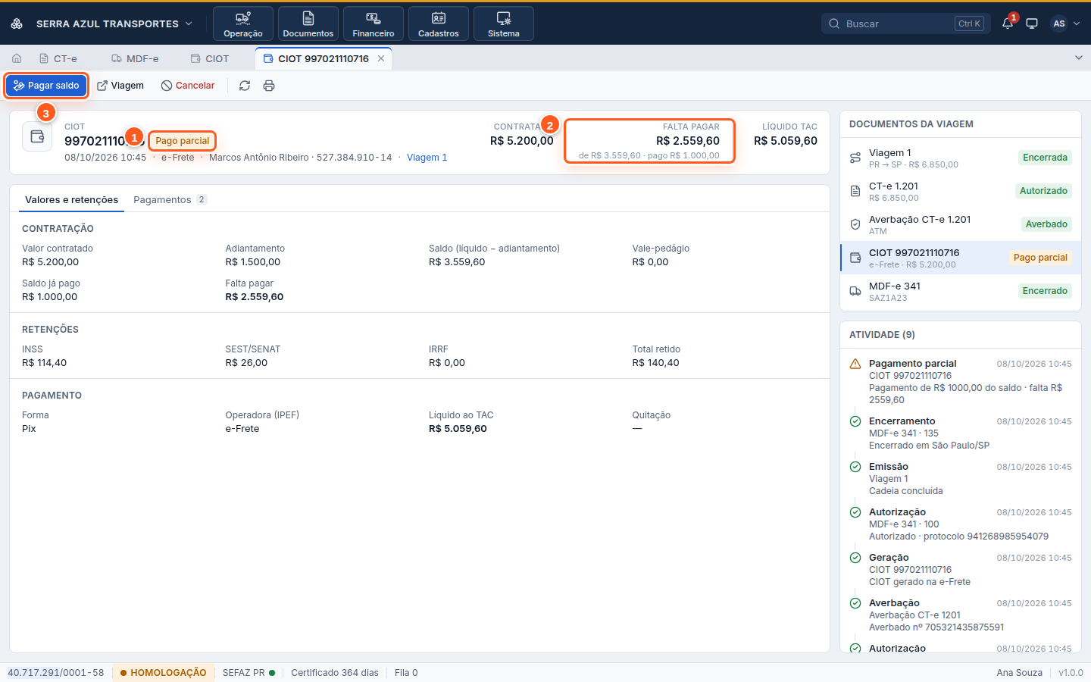Click the Pagamento parcial activity entry
Screen dimensions: 1091x682
click(961, 381)
